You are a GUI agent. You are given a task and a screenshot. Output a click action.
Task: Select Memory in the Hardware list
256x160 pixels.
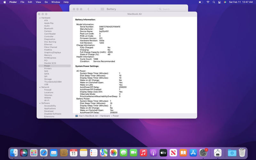pyautogui.click(x=48, y=55)
